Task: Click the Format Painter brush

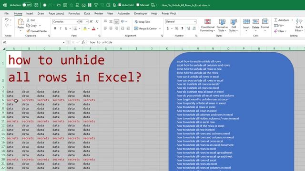Action: [28, 31]
